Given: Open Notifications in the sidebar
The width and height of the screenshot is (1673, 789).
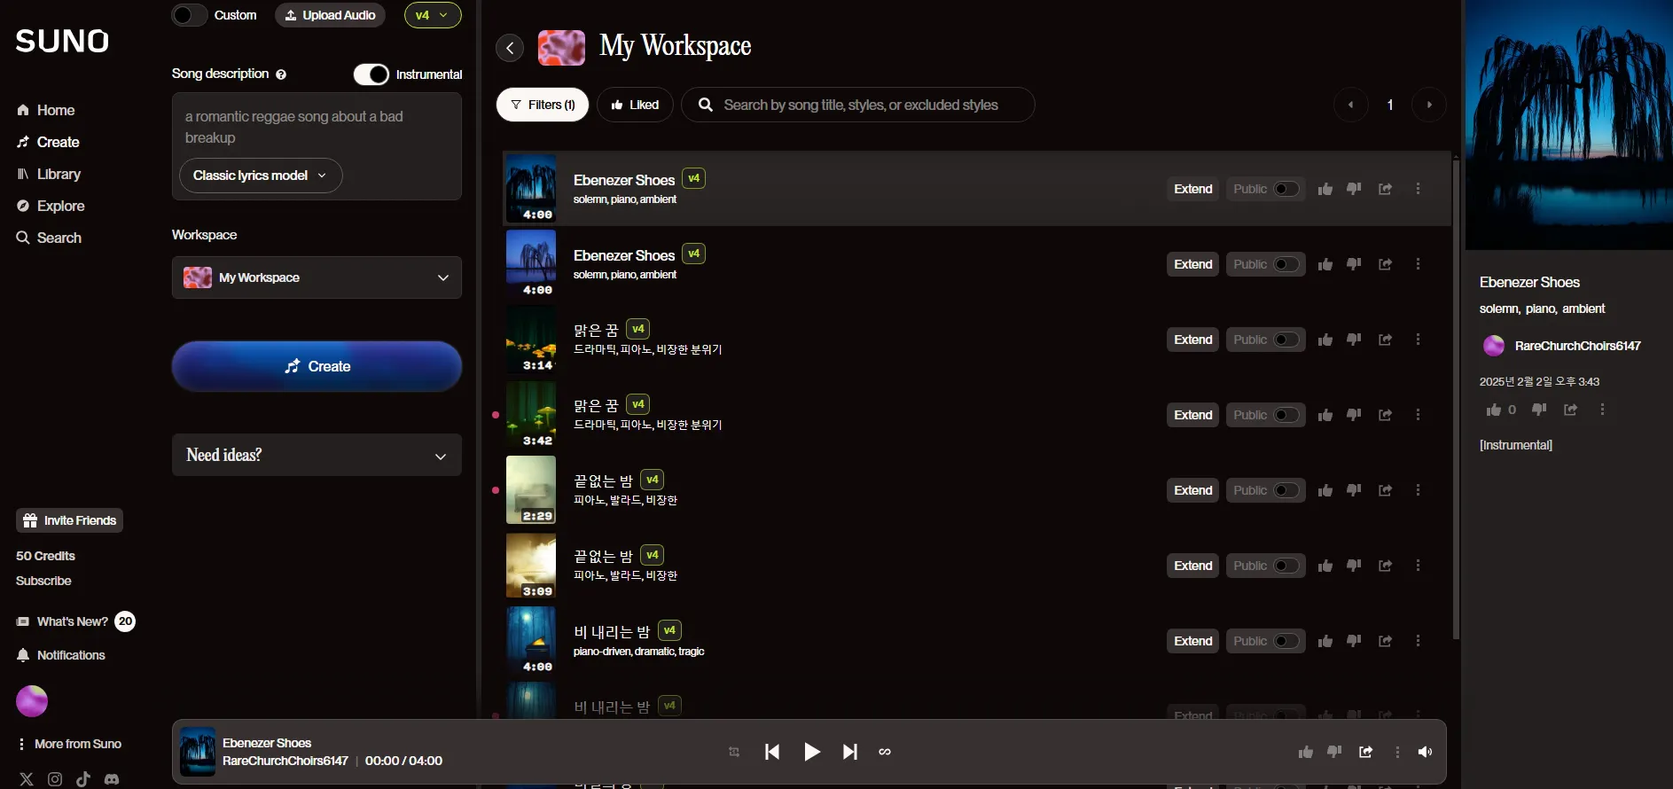Looking at the screenshot, I should pos(61,655).
